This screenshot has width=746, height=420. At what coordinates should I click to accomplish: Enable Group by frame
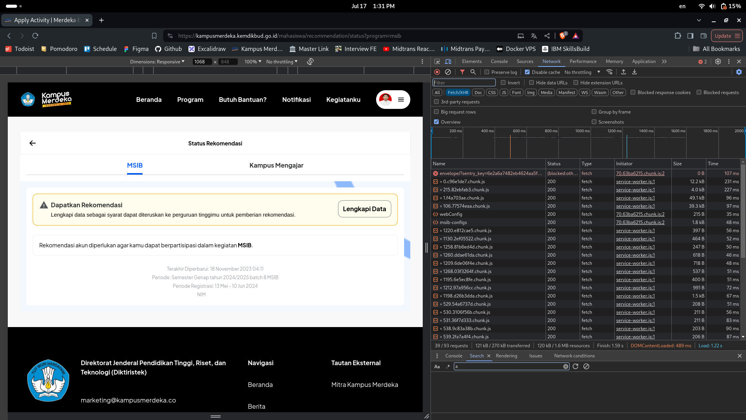click(594, 112)
